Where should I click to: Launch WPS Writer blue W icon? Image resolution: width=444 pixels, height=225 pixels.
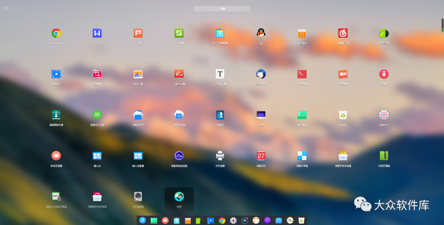tap(97, 33)
